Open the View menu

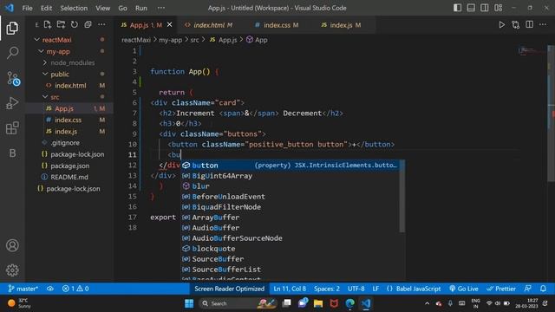pyautogui.click(x=102, y=8)
